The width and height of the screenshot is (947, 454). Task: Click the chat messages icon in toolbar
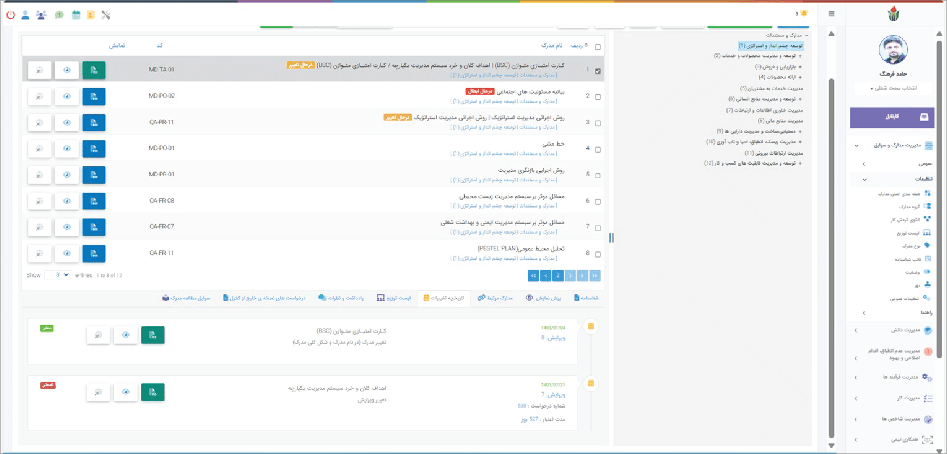59,15
